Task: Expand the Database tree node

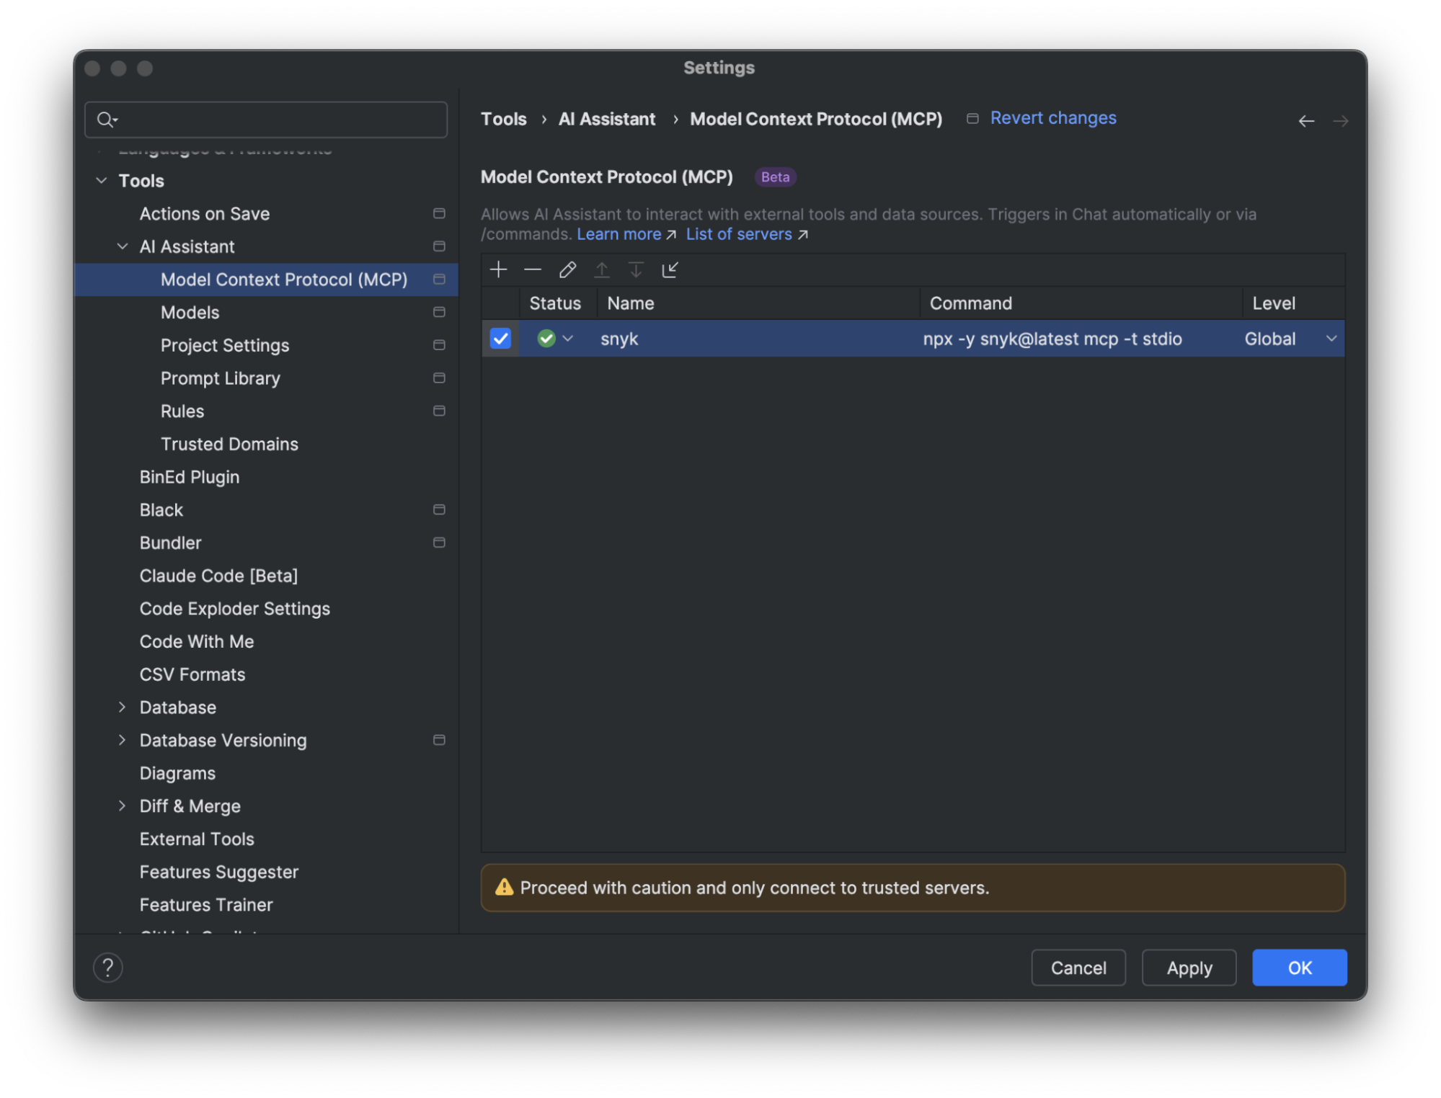Action: pyautogui.click(x=122, y=708)
